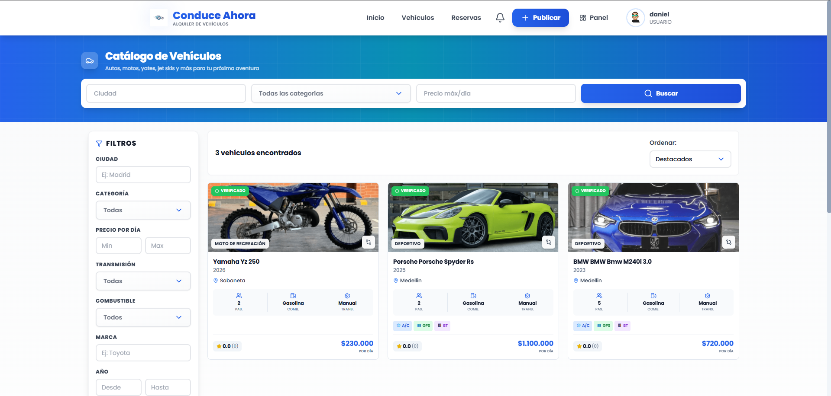Open daniel's user avatar
This screenshot has height=396, width=831.
click(635, 18)
